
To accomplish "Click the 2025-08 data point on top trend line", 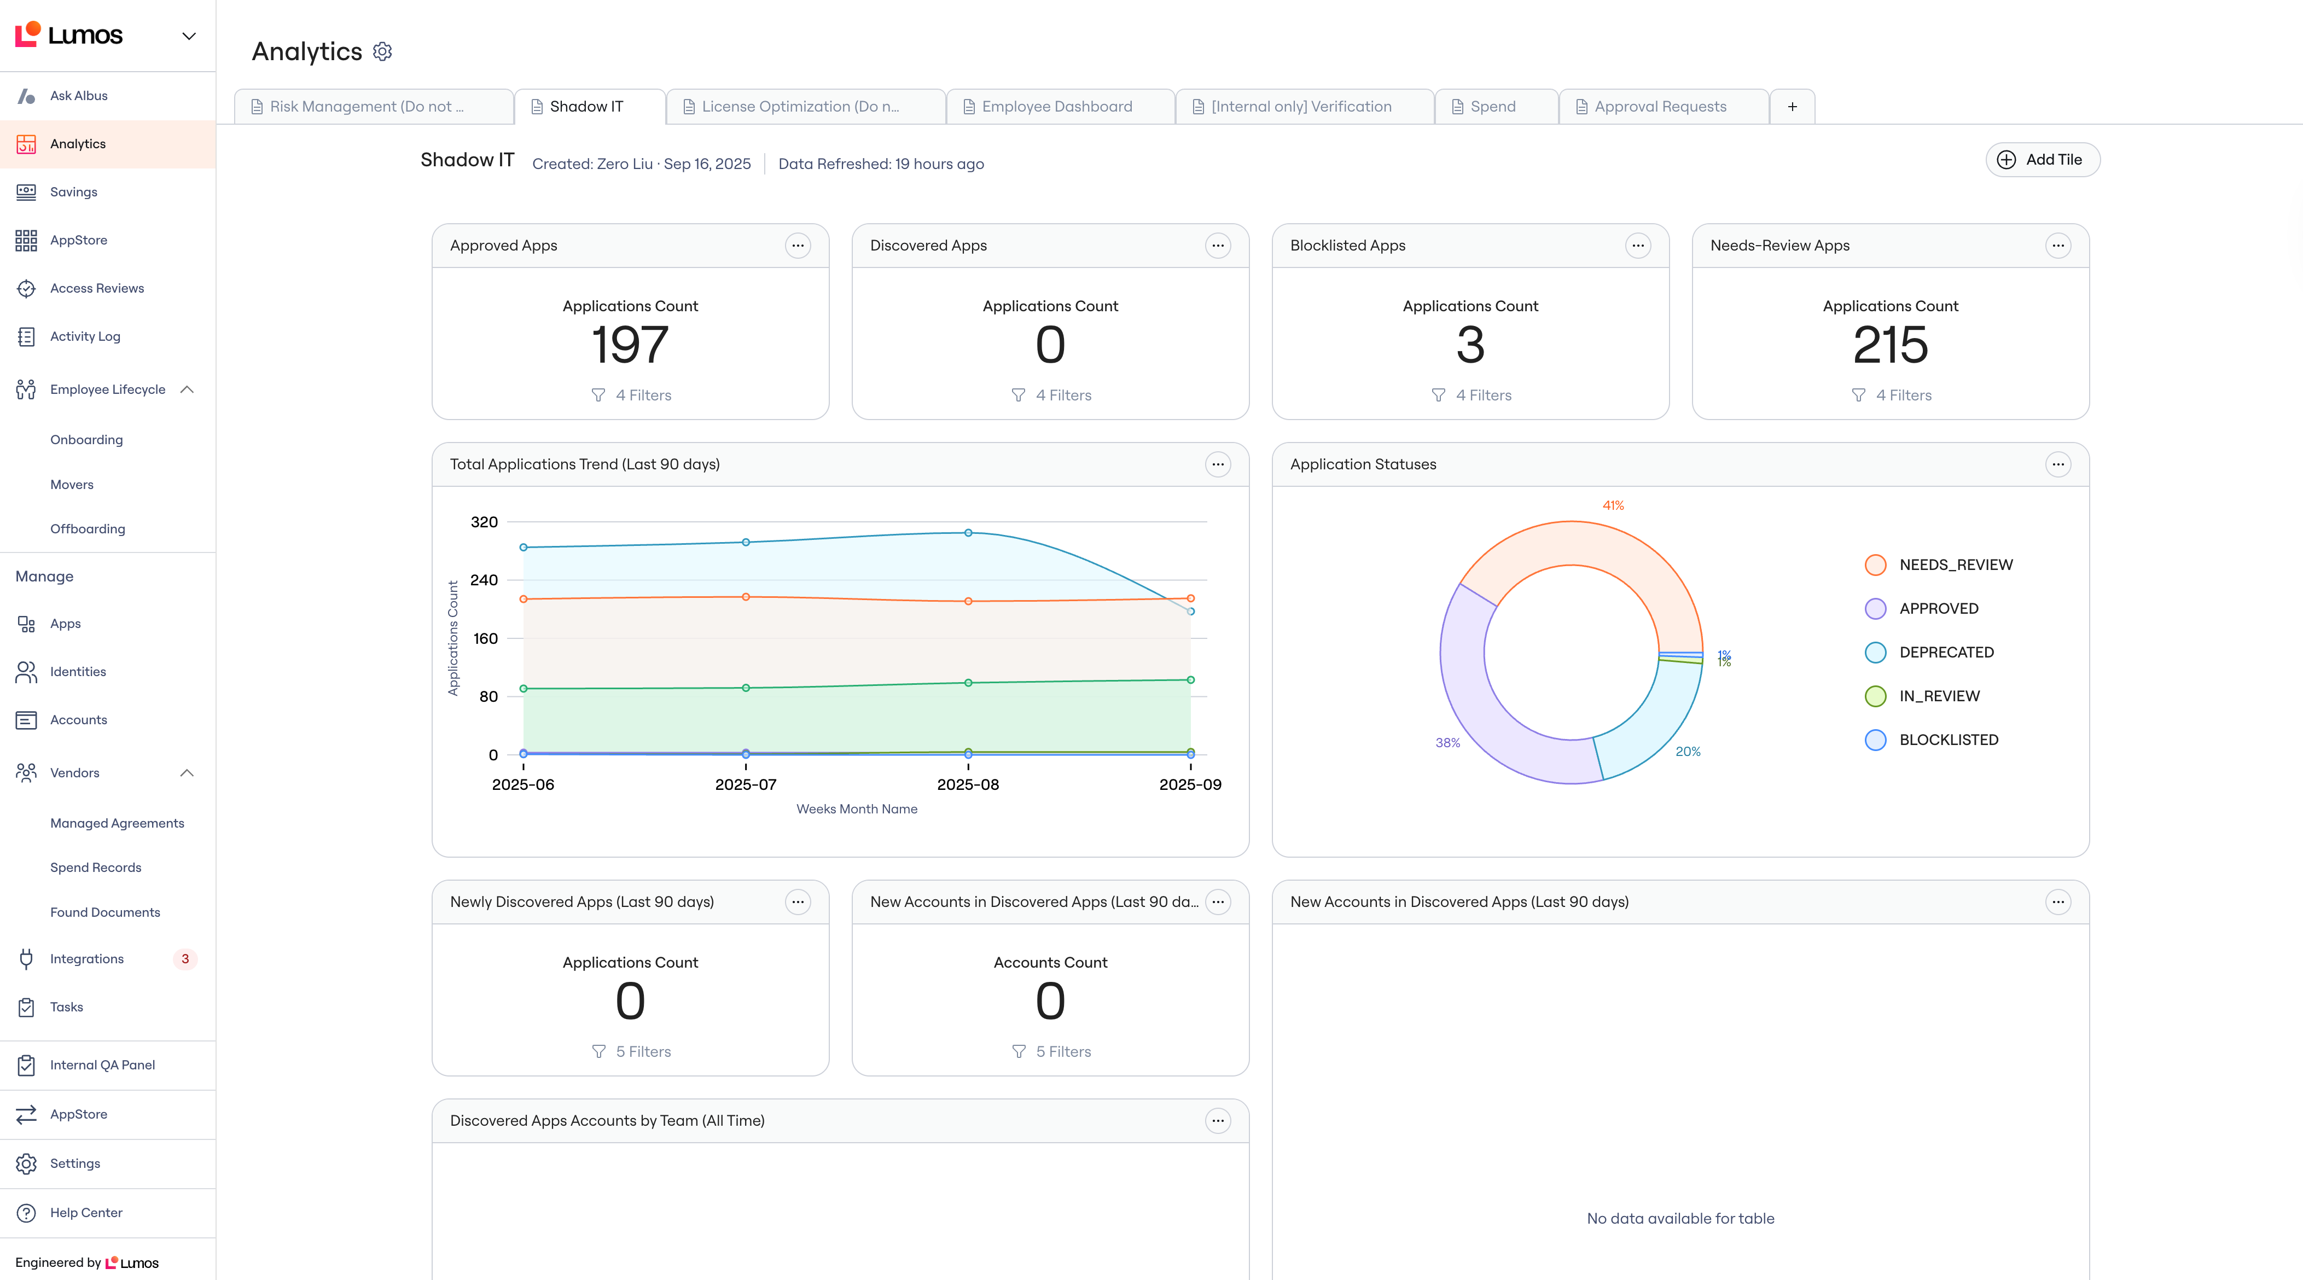I will [x=968, y=533].
